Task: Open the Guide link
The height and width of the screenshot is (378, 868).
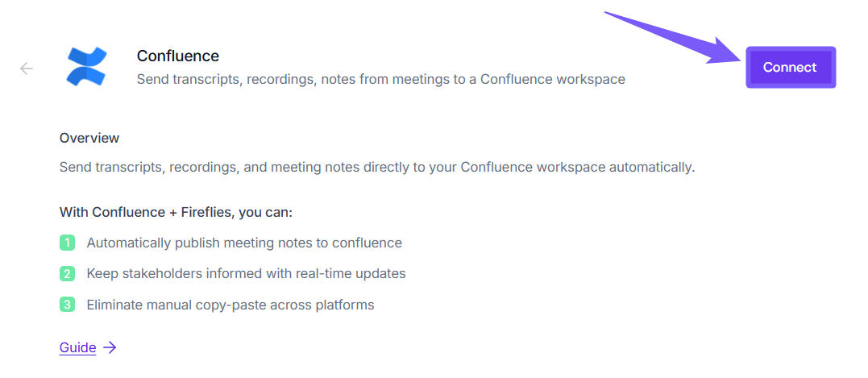Action: click(x=77, y=347)
